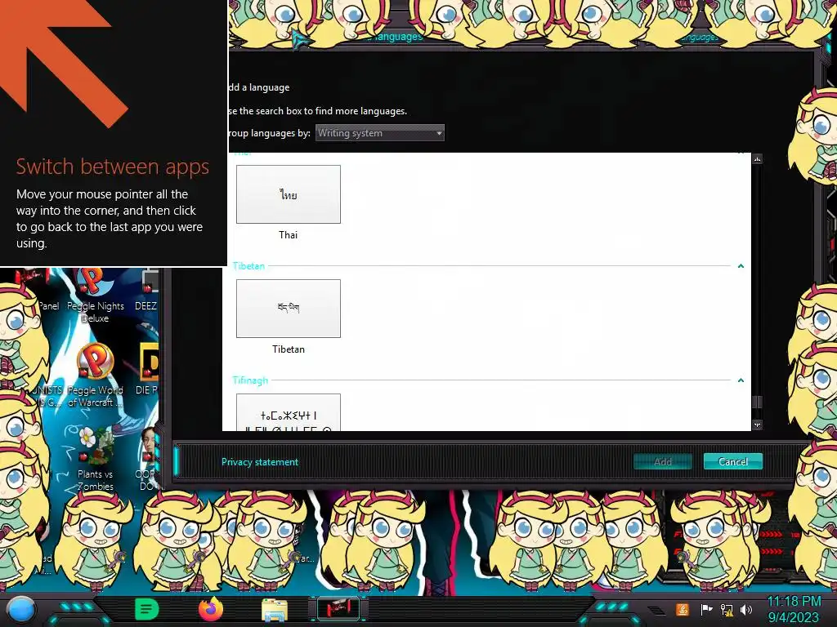Click the Thai label under the tile
This screenshot has height=627, width=837.
pyautogui.click(x=289, y=234)
